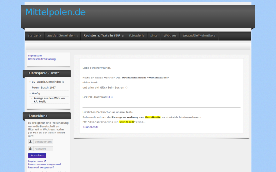Open the OFB PDF download link
Viewport: 276px width, 172px height.
(110, 97)
